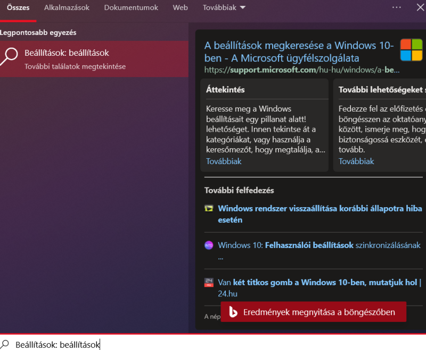426x350 pixels.
Task: Select the Beállítások: beállítások best match
Action: (94, 59)
